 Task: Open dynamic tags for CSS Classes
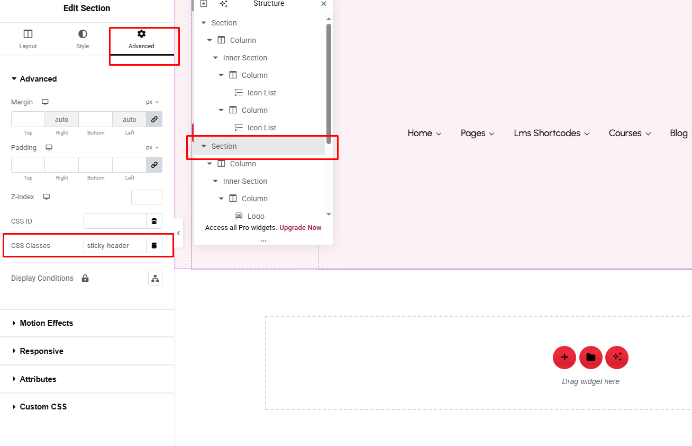(x=154, y=245)
